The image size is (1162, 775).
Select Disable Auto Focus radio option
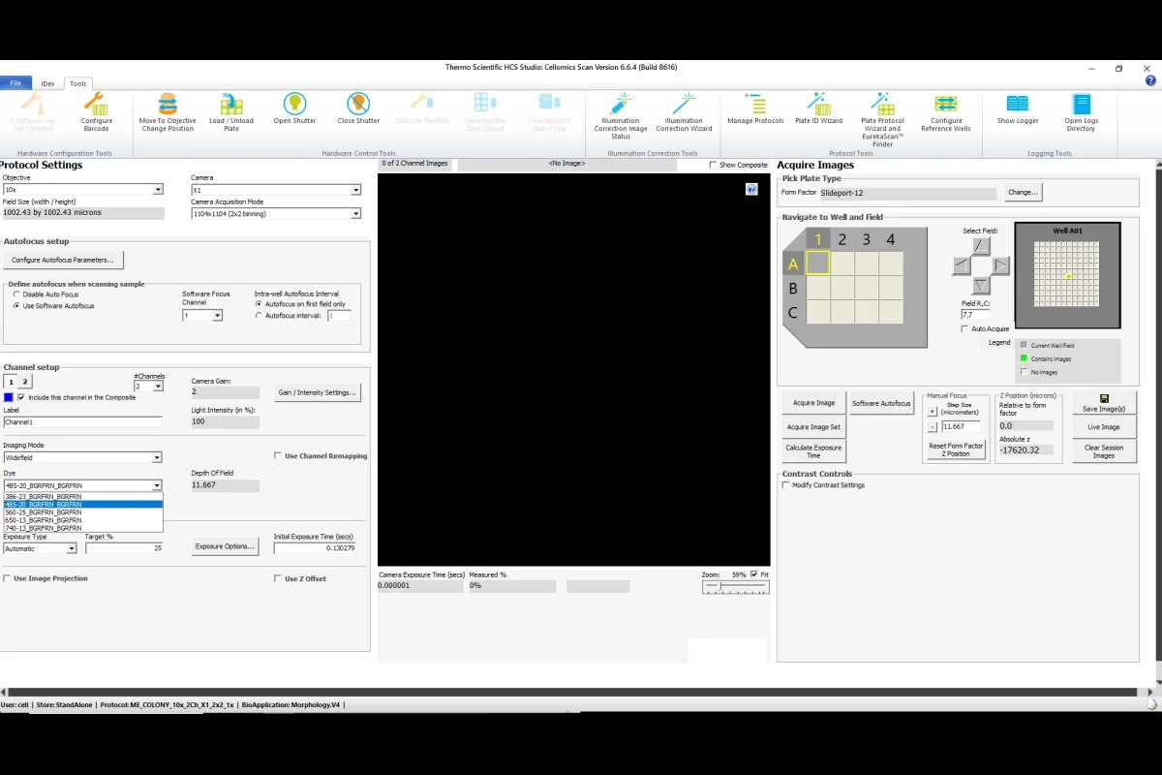(x=16, y=294)
